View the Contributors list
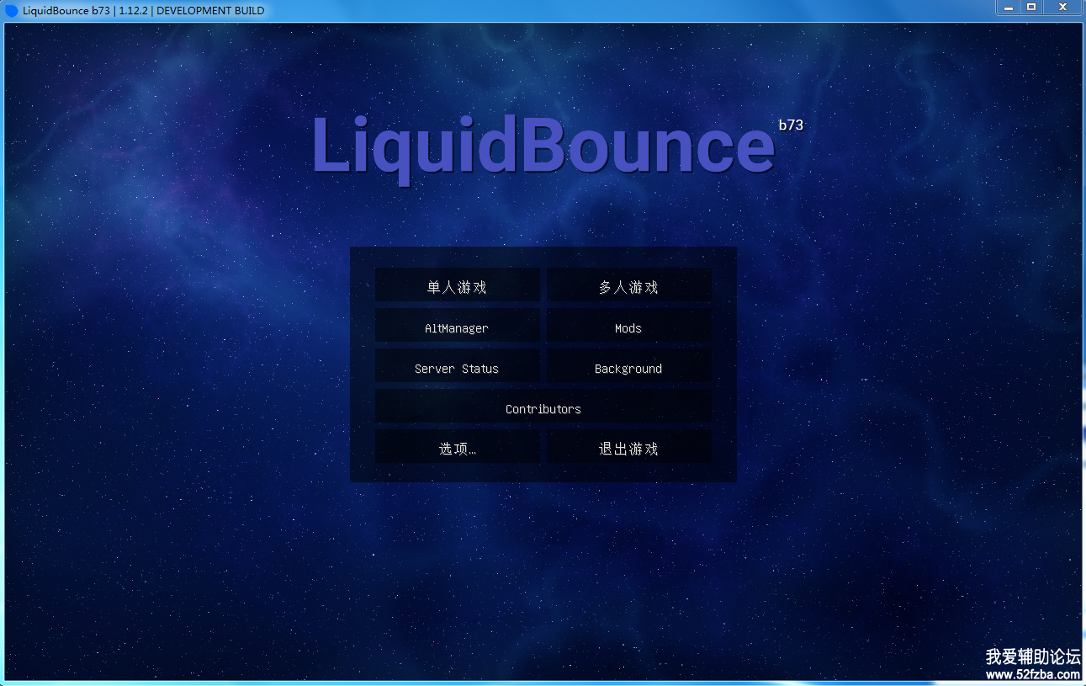The height and width of the screenshot is (686, 1086). 543,409
